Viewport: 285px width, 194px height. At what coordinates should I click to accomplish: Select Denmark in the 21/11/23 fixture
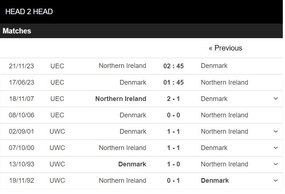point(214,66)
